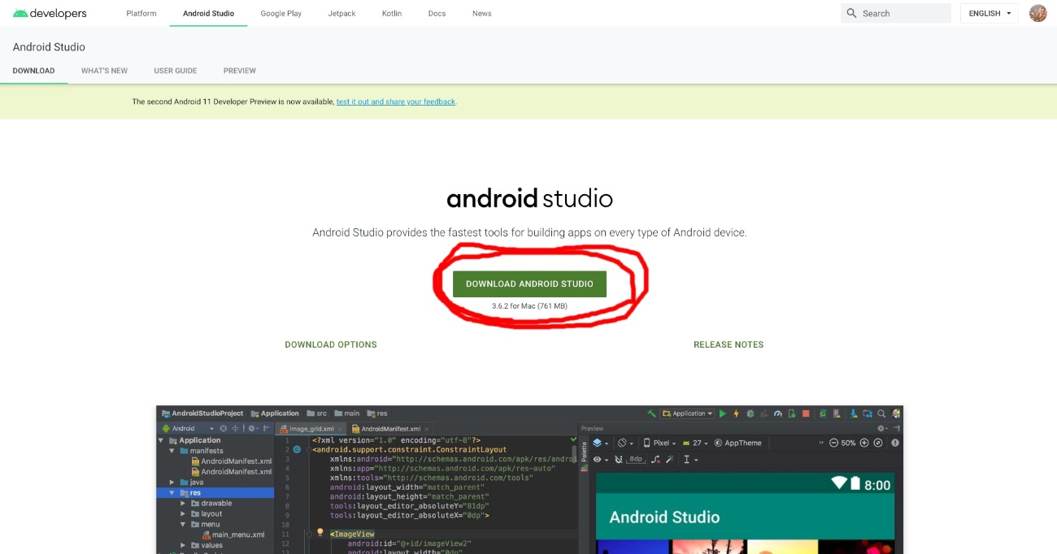Viewport: 1057px width, 554px height.
Task: Open the Docs nav item
Action: [437, 13]
